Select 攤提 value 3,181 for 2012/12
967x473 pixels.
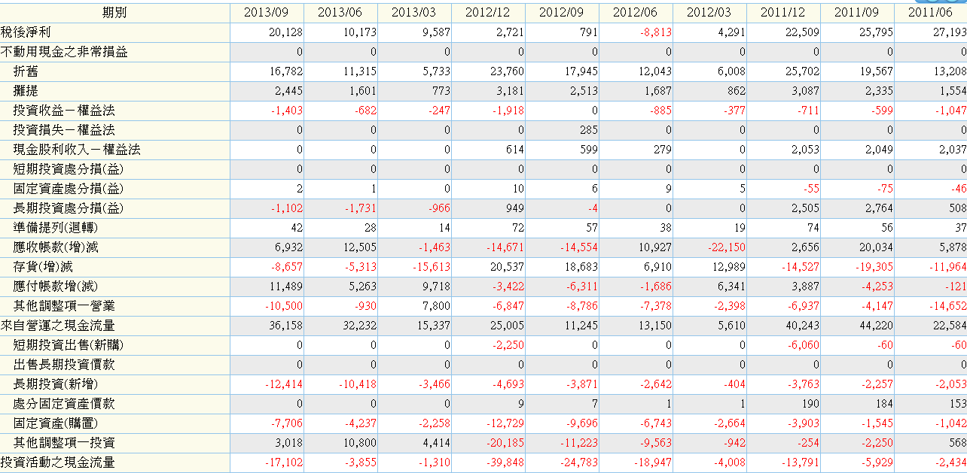510,91
